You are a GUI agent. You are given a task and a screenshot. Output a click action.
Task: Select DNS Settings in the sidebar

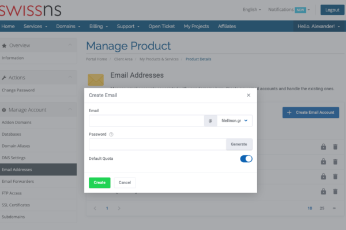[13, 157]
